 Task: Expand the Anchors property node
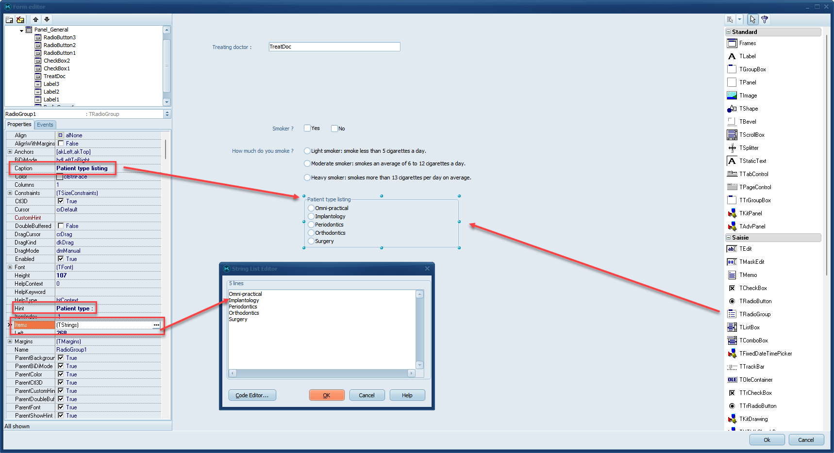pos(10,152)
